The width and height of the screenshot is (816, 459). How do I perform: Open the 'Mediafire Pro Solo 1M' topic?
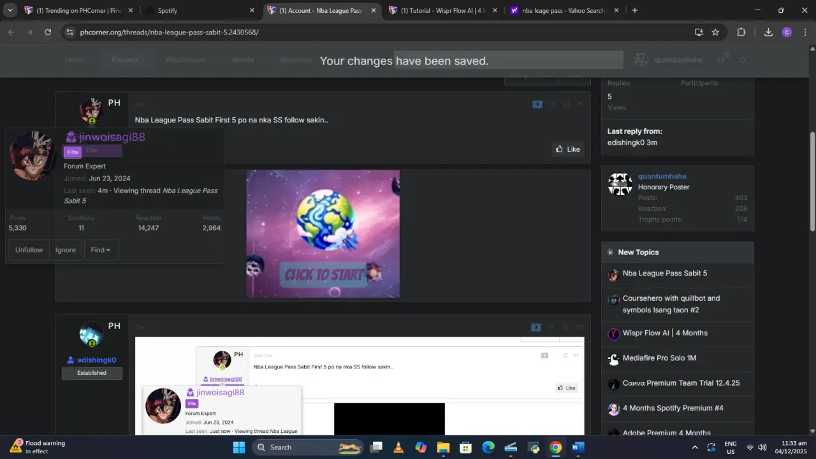click(x=659, y=358)
